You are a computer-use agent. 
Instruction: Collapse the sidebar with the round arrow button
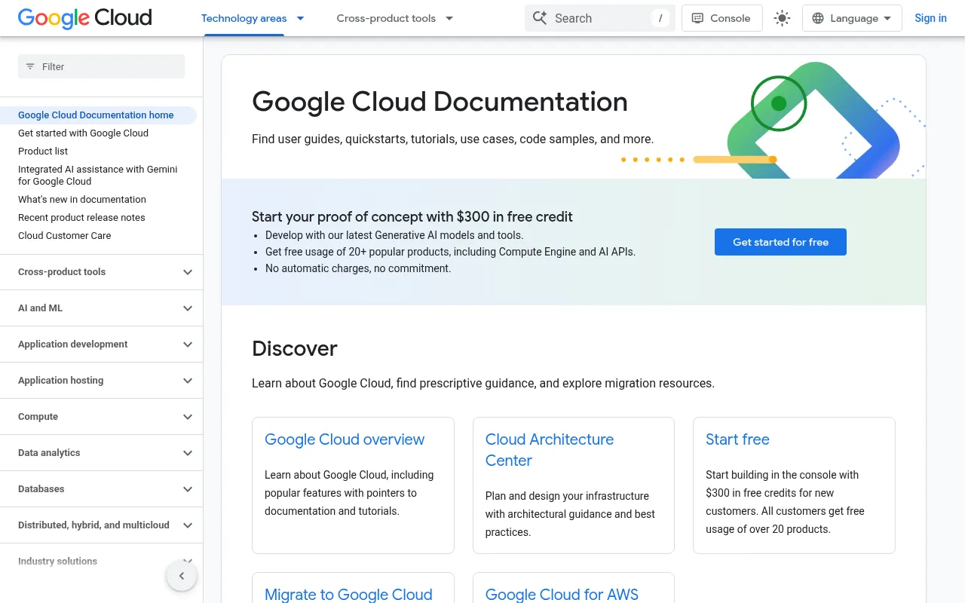pyautogui.click(x=182, y=576)
